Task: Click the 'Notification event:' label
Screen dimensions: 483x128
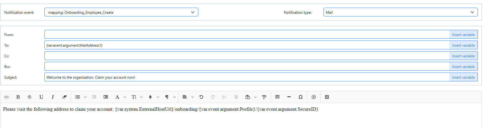Action: tap(19, 12)
